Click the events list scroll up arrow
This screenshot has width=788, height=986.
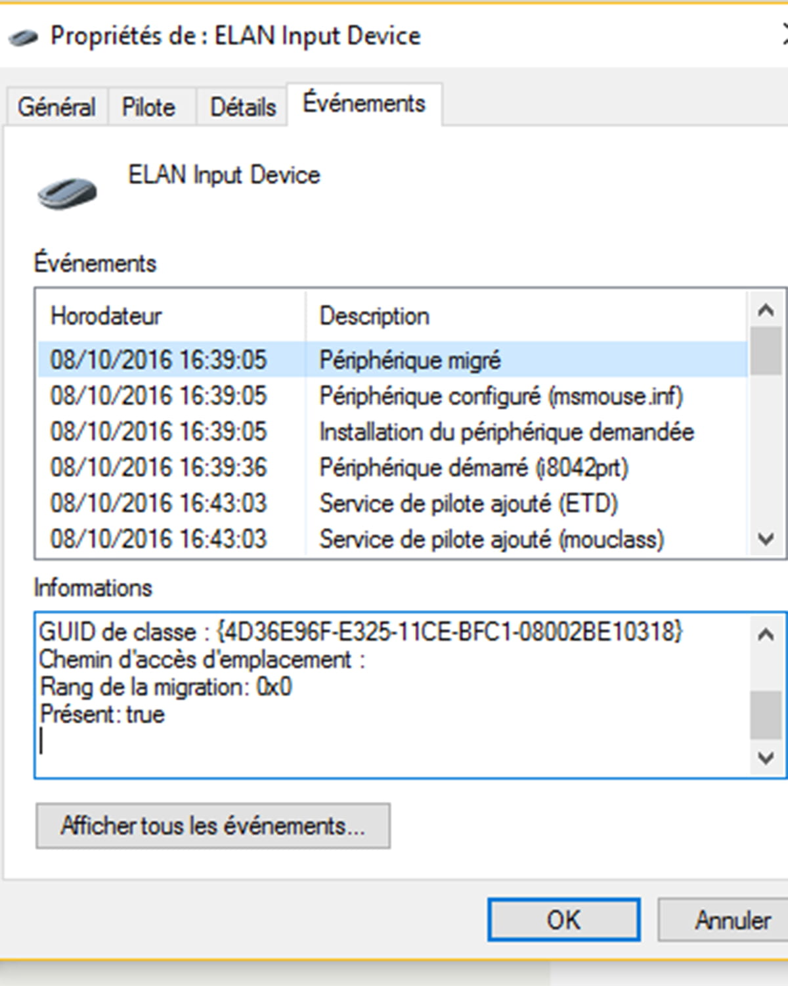click(x=766, y=310)
